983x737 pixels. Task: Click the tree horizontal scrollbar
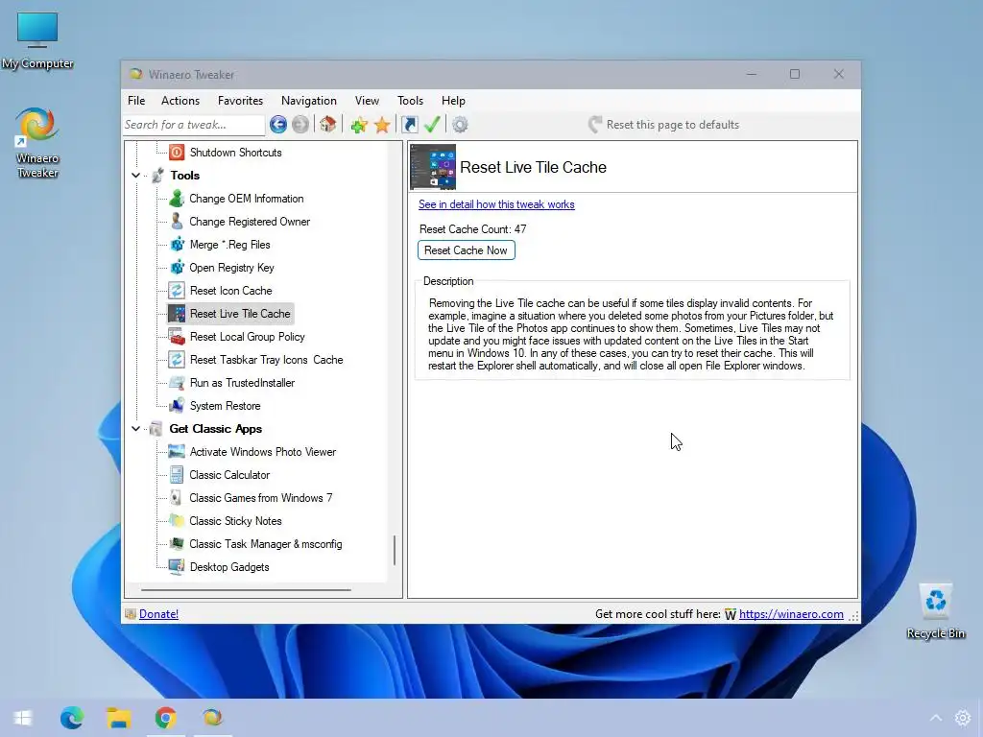tap(246, 590)
